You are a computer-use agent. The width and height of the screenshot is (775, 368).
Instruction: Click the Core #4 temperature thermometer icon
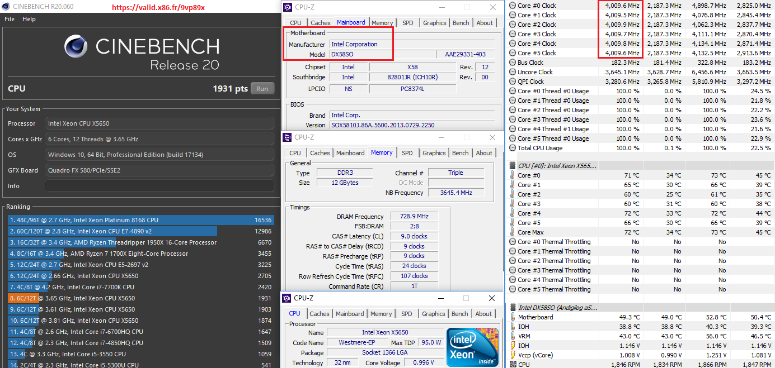point(512,213)
